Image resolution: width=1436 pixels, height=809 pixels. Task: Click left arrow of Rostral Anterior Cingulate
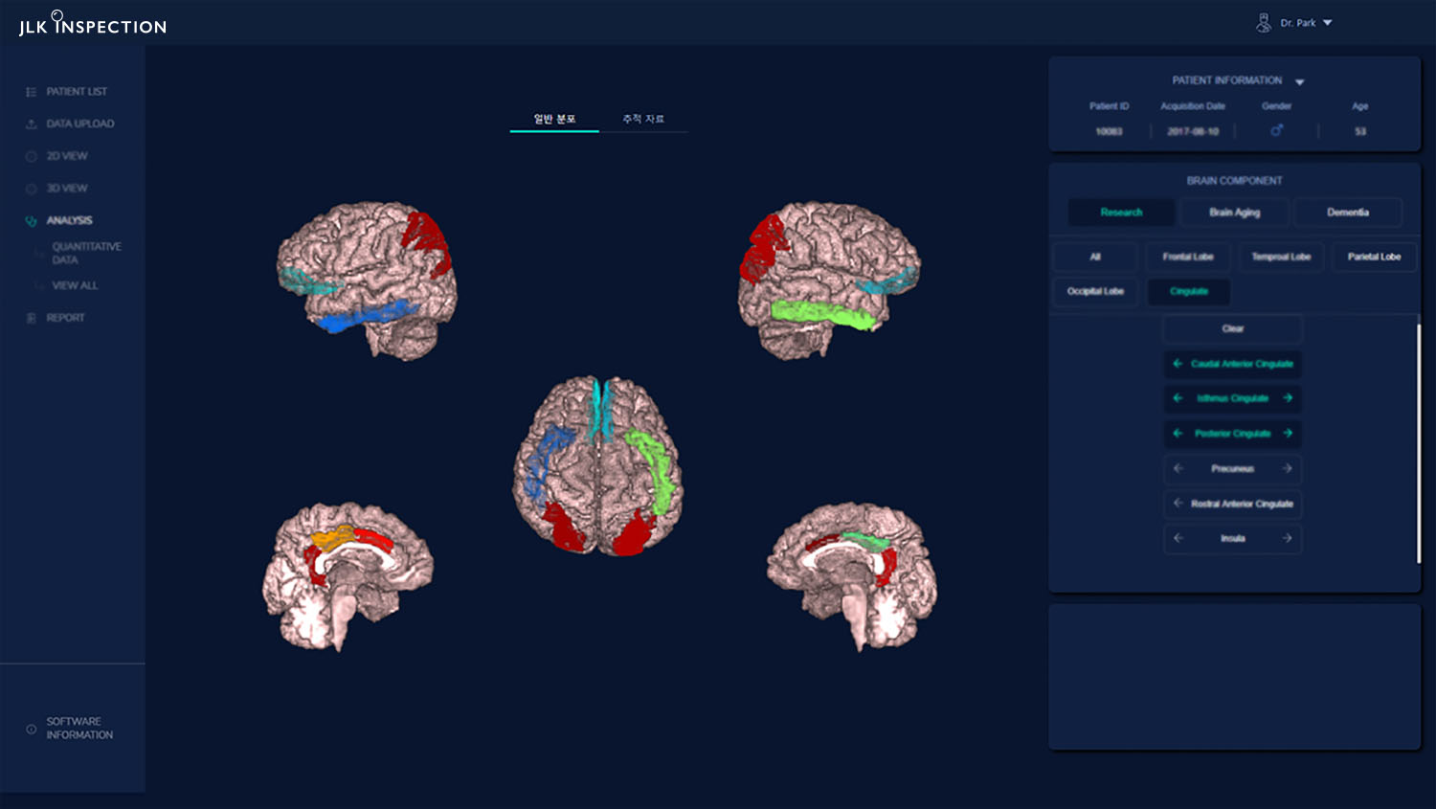1178,504
